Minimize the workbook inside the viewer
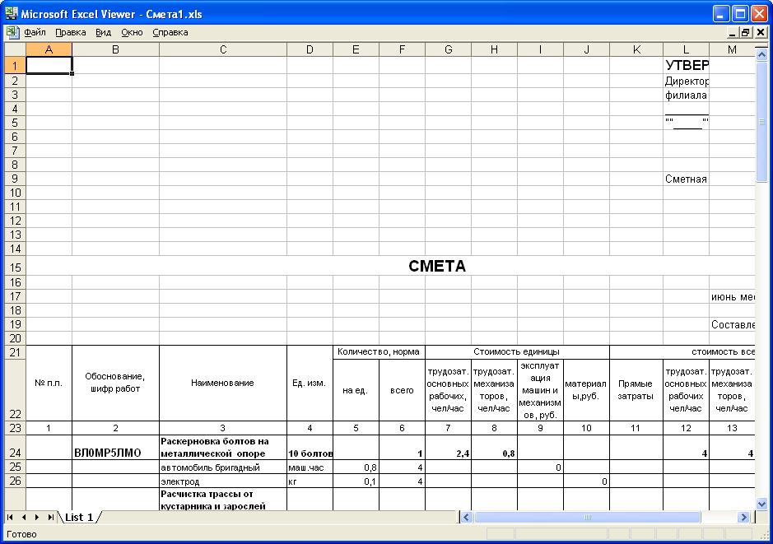Viewport: 773px width, 544px height. point(732,33)
